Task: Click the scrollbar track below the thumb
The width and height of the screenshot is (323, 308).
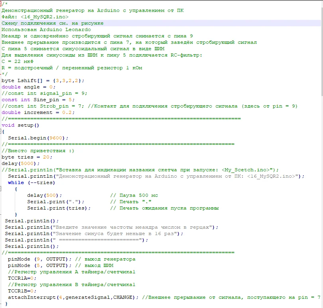Action: point(321,199)
